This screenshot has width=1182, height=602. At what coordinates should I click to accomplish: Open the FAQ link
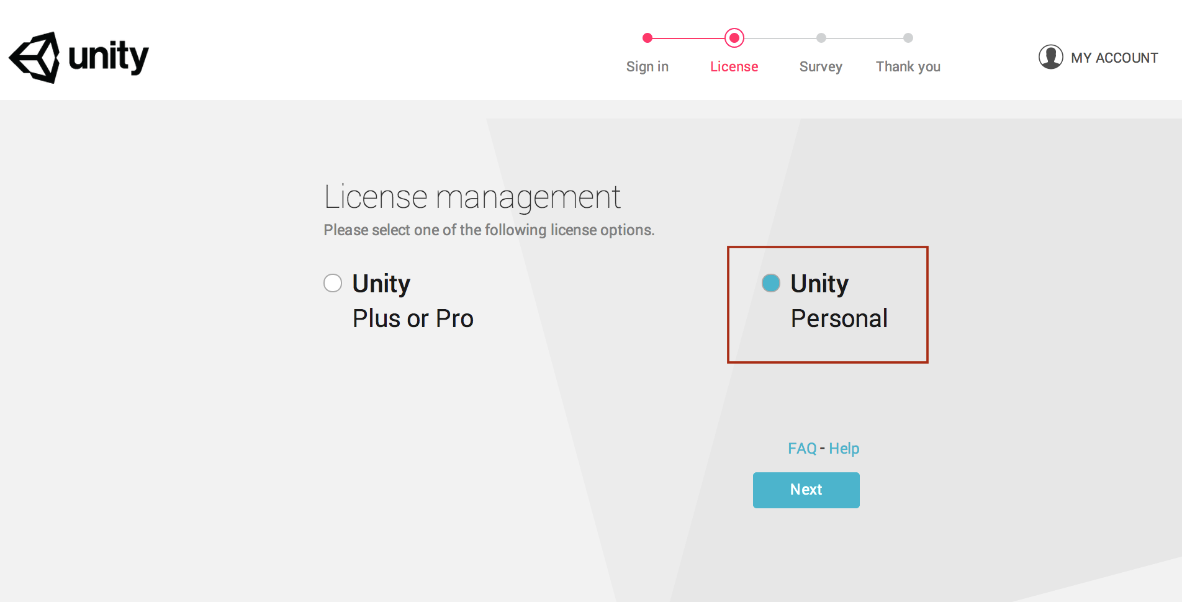click(x=802, y=448)
